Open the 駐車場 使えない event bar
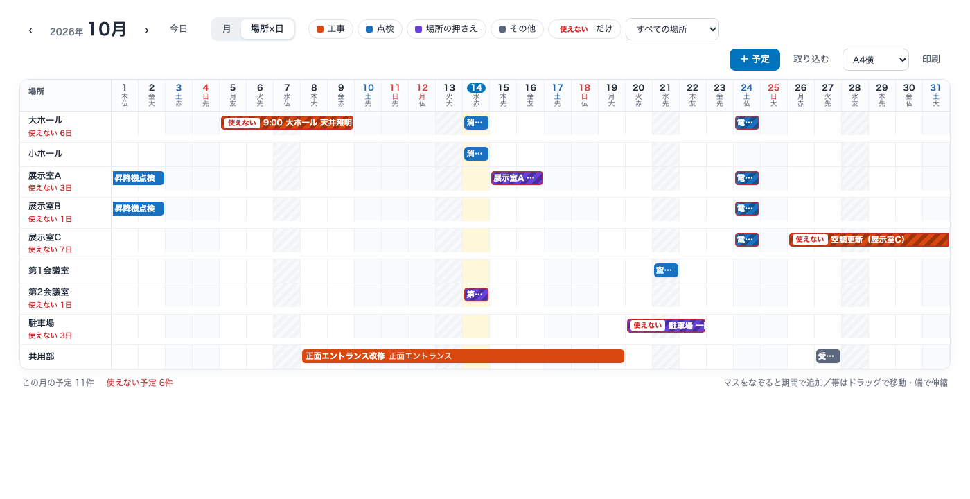The height and width of the screenshot is (499, 970). click(x=666, y=326)
